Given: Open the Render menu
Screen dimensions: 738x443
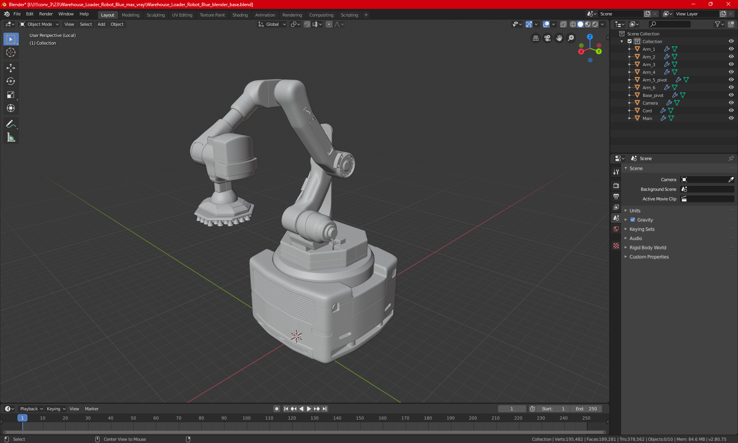Looking at the screenshot, I should [46, 14].
